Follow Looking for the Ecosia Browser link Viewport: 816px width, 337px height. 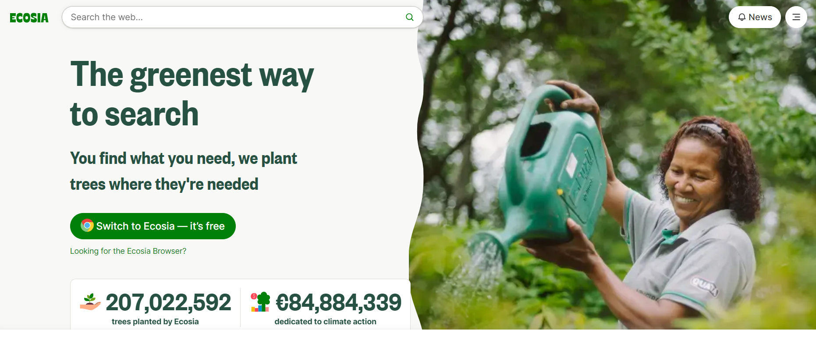[x=128, y=251]
